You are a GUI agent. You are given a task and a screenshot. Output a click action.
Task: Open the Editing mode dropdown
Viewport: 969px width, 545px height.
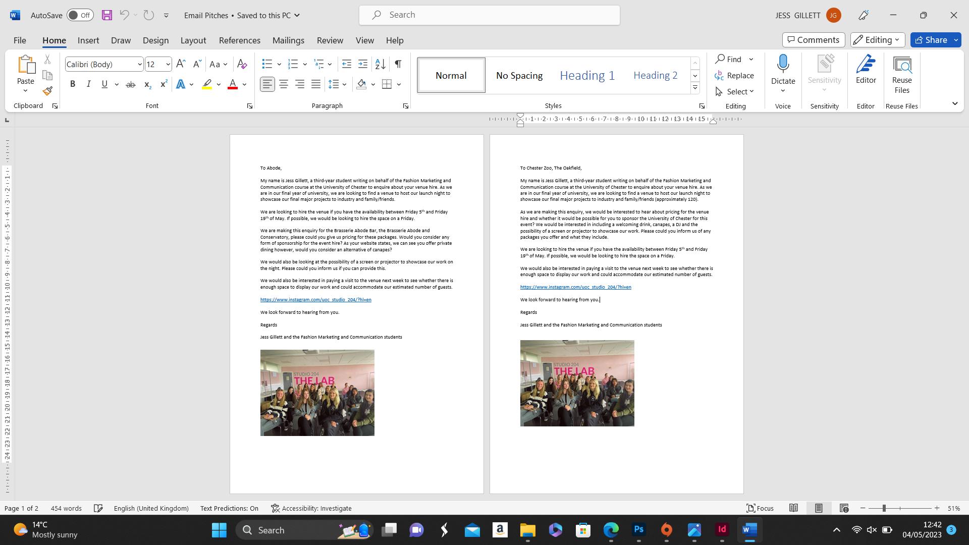coord(877,40)
